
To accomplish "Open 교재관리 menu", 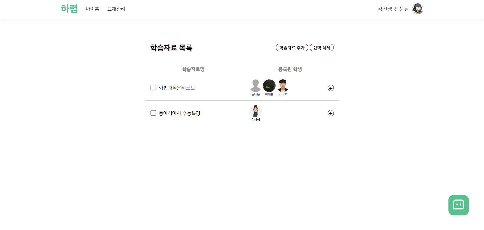I will (116, 9).
